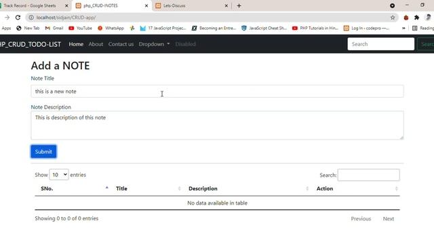Click the media control circle icon in the title bar

[392, 5]
